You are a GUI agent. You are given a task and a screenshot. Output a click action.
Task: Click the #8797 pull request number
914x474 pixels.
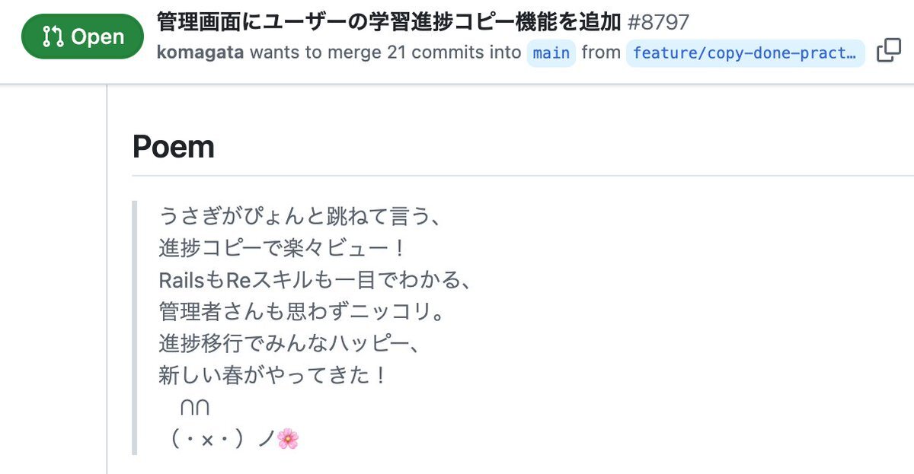coord(659,21)
